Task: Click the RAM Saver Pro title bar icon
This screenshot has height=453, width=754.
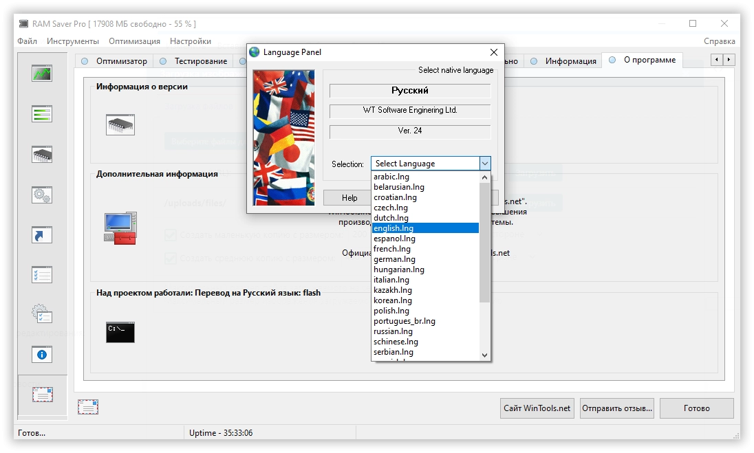Action: (23, 23)
